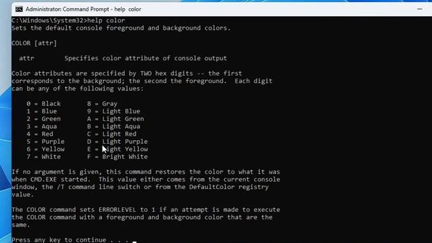Screen dimensions: 432x243
Task: Select the '4 = Red' entry
Action: [x=40, y=134]
